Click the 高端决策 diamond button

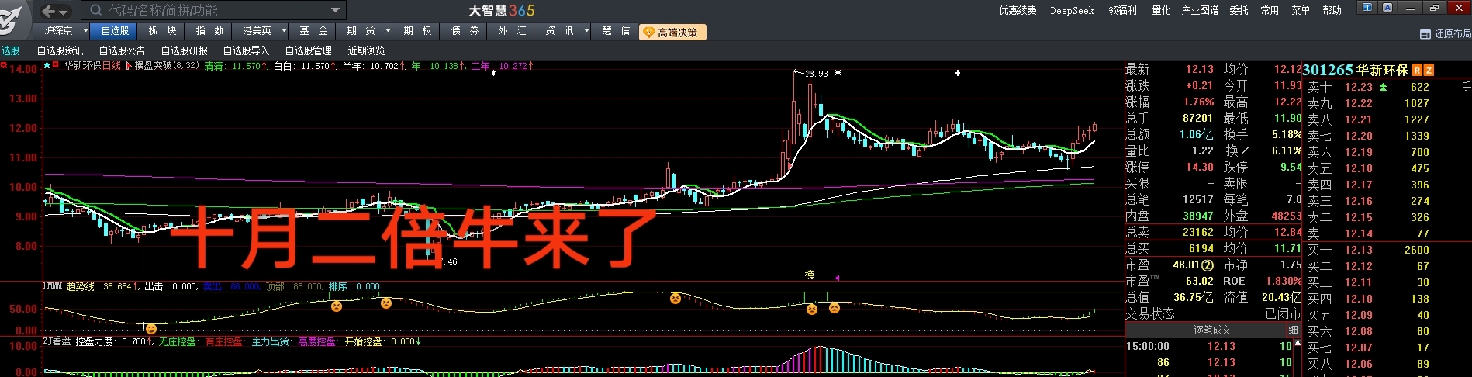coord(672,32)
